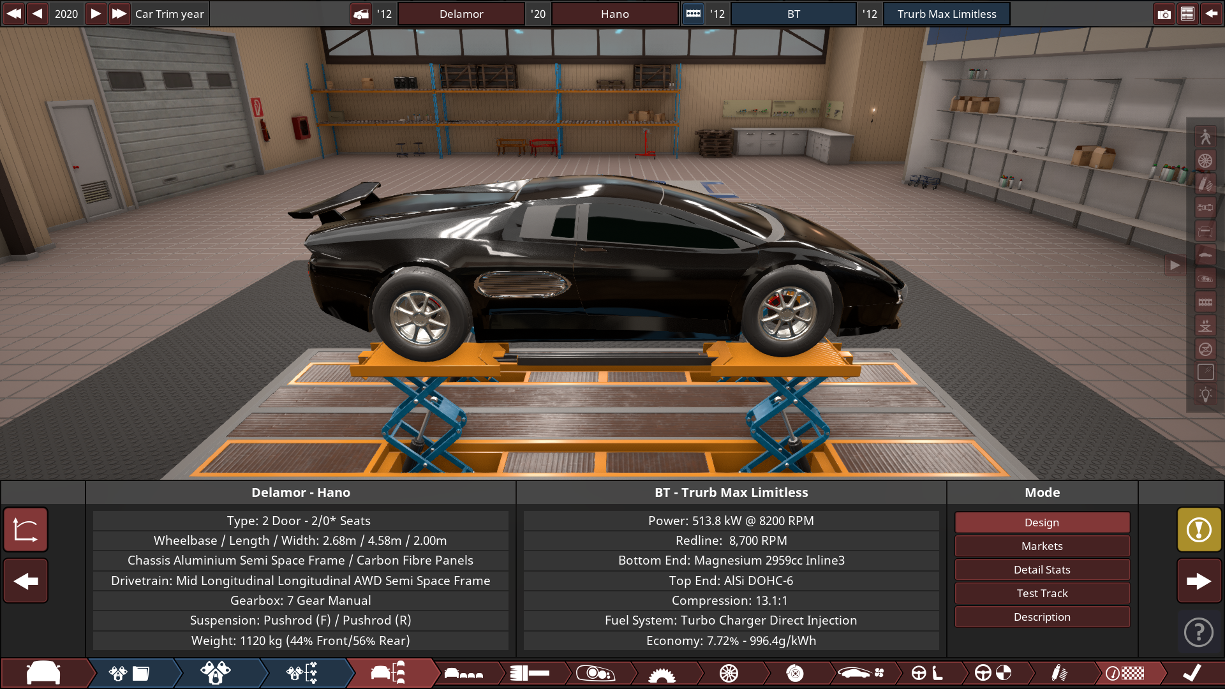The height and width of the screenshot is (689, 1225).
Task: Select the Delamor car model field
Action: [461, 14]
